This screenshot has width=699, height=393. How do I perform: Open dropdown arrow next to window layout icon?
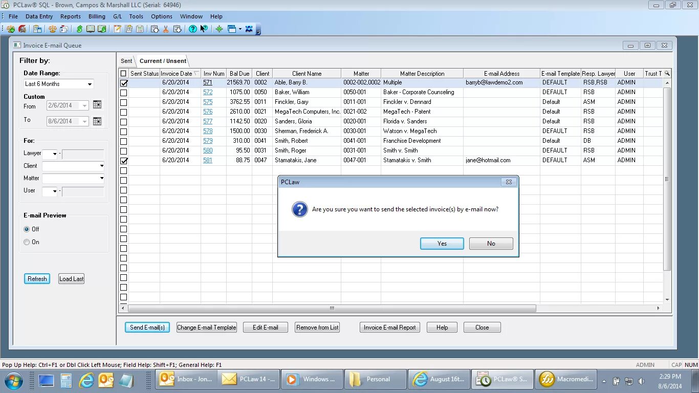tap(240, 29)
